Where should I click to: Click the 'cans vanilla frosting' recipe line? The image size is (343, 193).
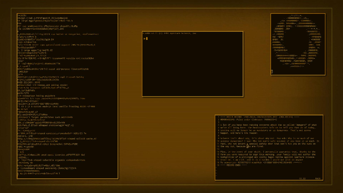(56, 106)
